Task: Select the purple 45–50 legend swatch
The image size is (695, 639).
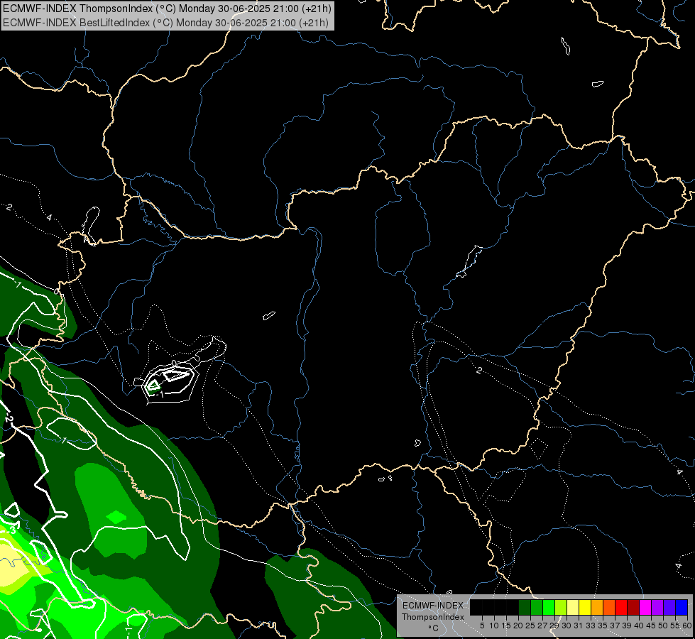Action: pos(657,607)
